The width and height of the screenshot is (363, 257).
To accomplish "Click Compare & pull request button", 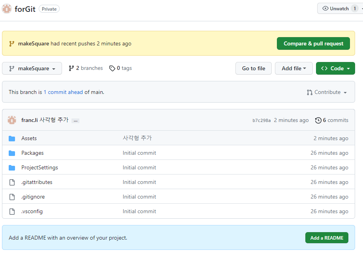I will pos(313,43).
